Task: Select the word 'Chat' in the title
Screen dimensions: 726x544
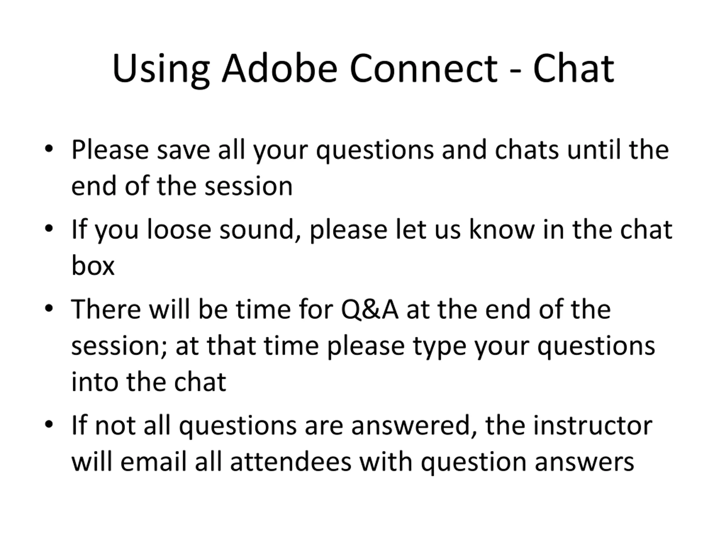Action: click(x=573, y=68)
